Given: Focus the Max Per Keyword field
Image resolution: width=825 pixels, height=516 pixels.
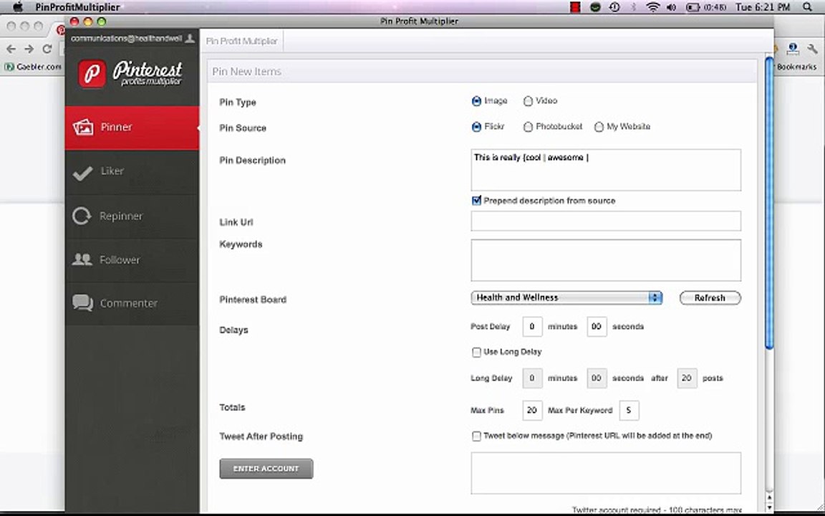Looking at the screenshot, I should [x=629, y=410].
